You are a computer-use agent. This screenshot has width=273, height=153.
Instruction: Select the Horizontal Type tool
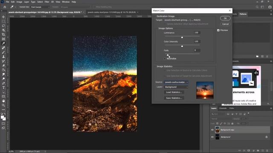[x=3, y=88]
